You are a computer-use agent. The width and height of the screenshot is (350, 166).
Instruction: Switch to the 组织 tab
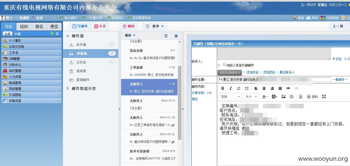click(24, 27)
